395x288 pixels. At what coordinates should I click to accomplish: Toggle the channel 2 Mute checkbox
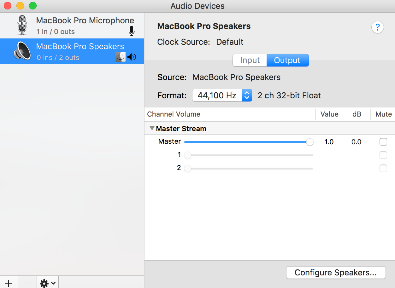coord(383,168)
